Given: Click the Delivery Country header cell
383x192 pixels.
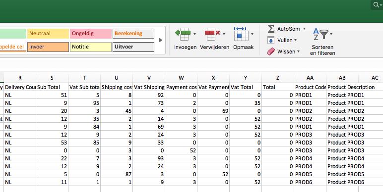Looking at the screenshot, I should (20, 87).
